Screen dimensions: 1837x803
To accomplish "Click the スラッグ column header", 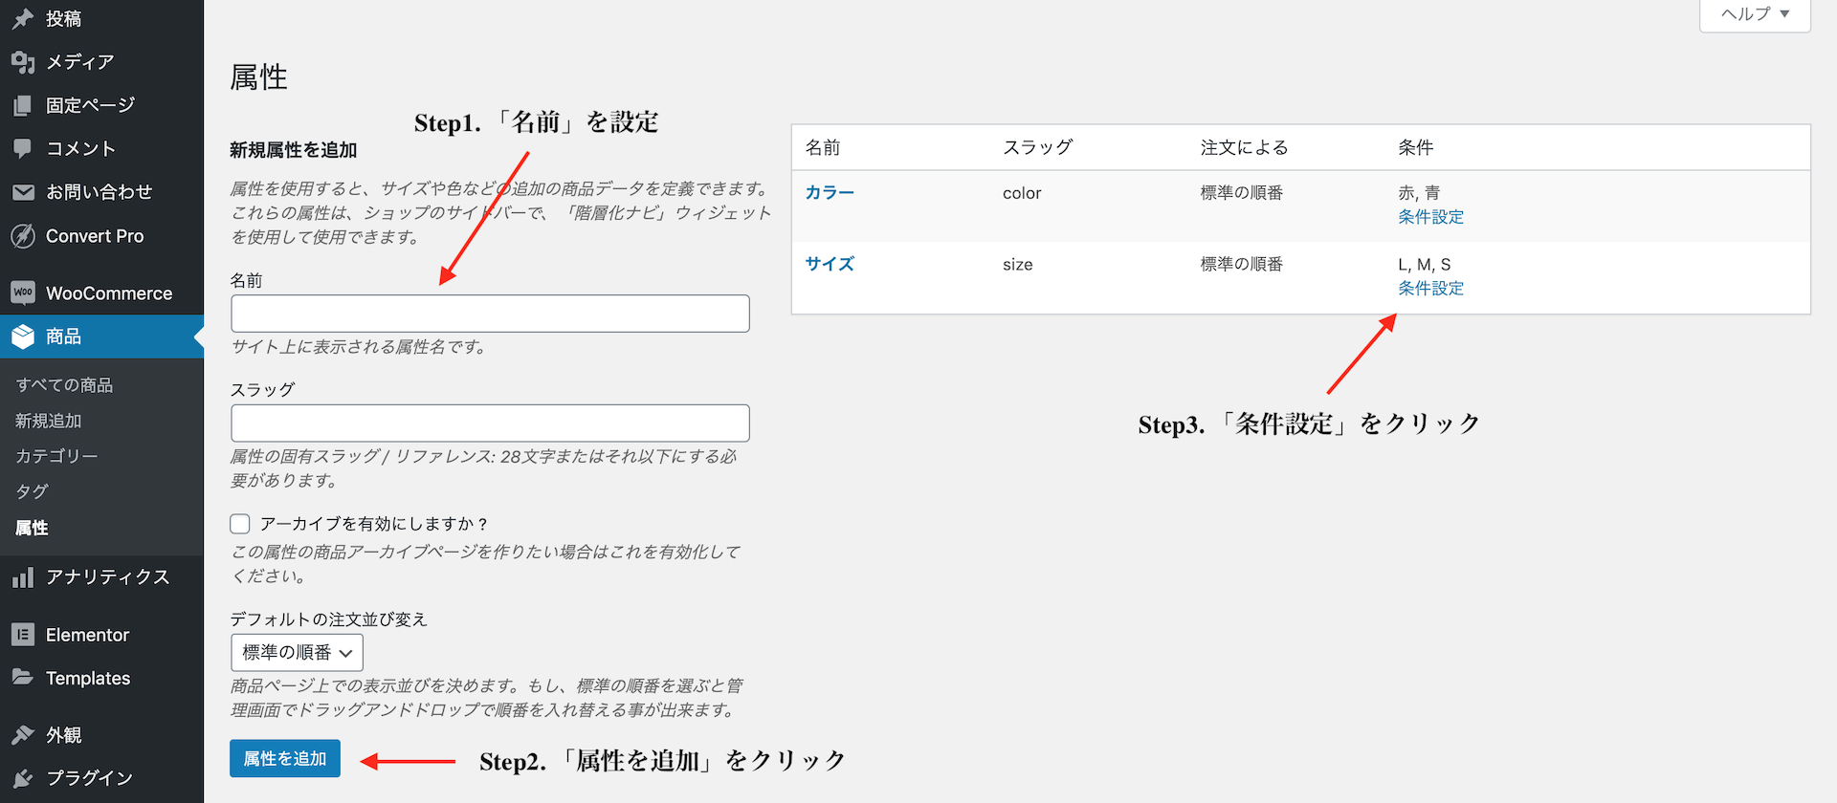I will [x=1038, y=147].
